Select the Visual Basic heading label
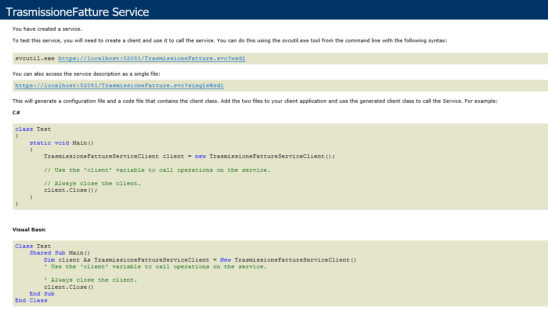 (x=29, y=230)
